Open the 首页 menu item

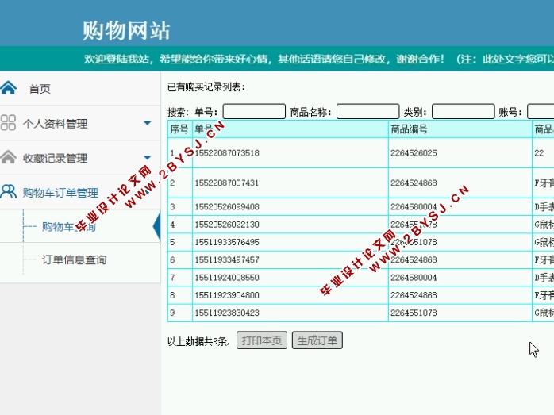coord(40,89)
